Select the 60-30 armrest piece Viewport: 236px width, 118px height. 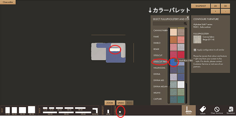click(x=108, y=111)
